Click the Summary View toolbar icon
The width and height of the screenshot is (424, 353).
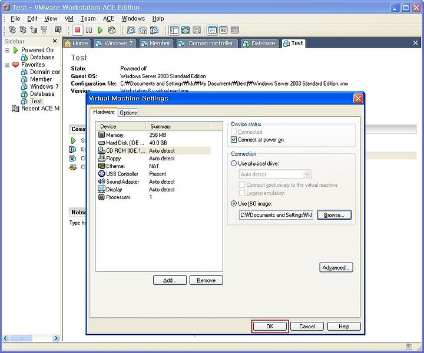(213, 30)
